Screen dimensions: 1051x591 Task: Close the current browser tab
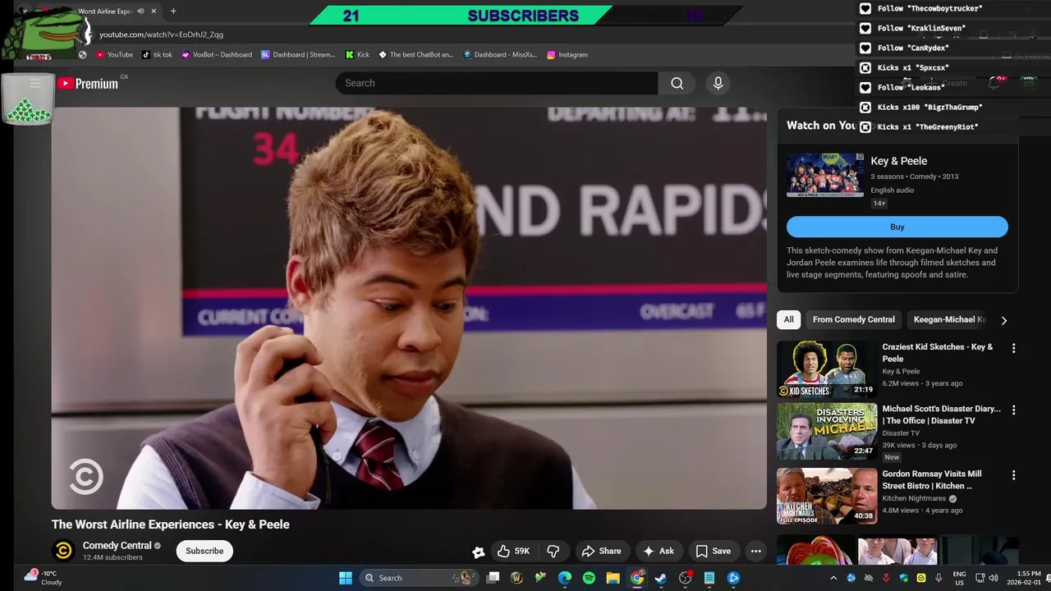[154, 11]
